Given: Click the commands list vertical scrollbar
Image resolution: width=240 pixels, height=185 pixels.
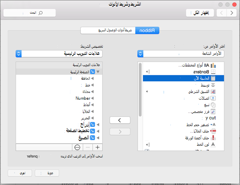Looking at the screenshot, I should (140, 90).
